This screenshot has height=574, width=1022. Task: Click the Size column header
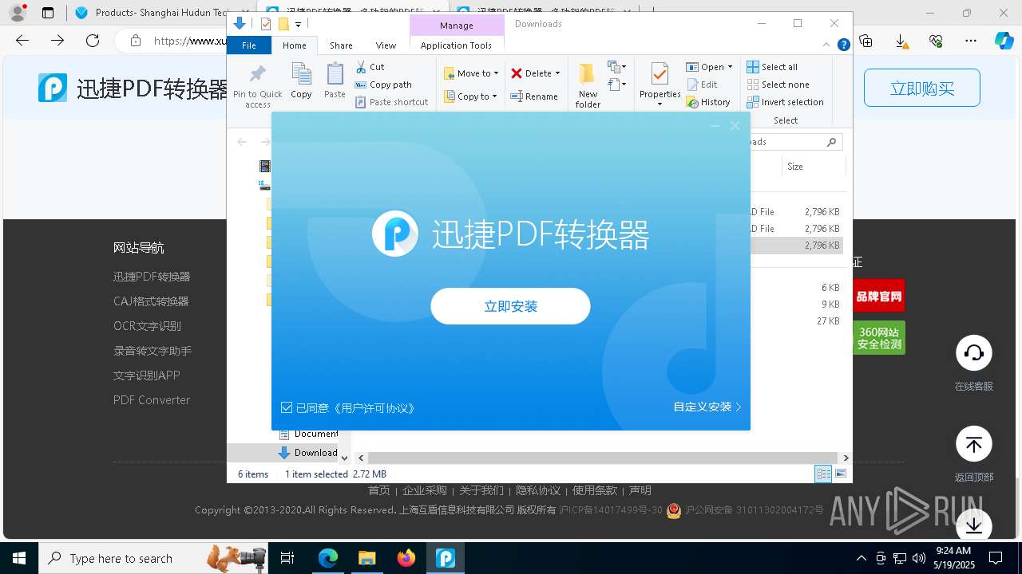coord(813,167)
